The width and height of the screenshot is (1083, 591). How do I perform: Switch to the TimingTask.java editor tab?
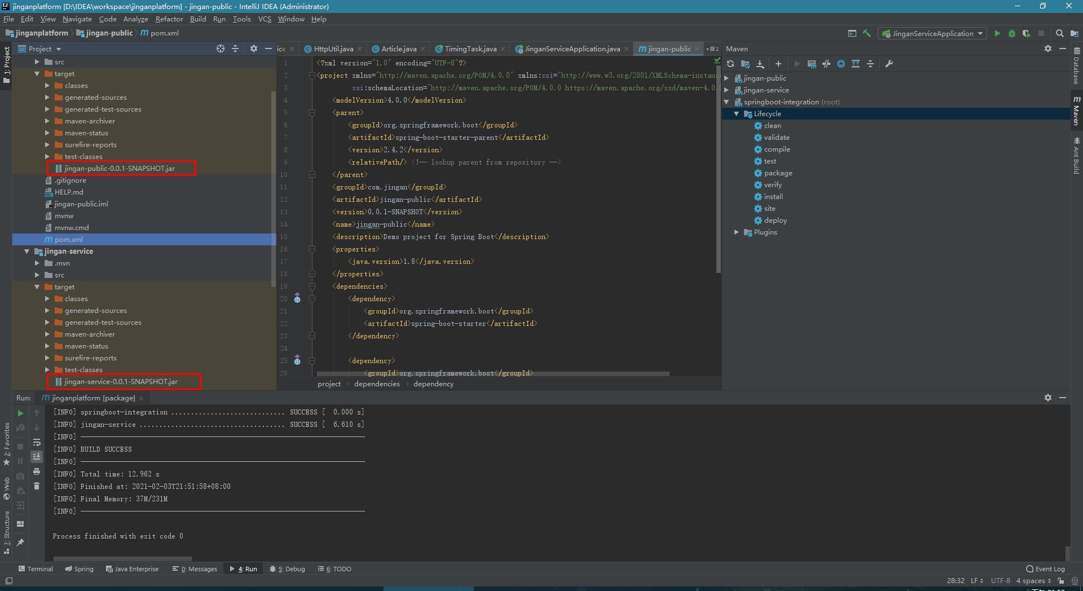point(470,49)
